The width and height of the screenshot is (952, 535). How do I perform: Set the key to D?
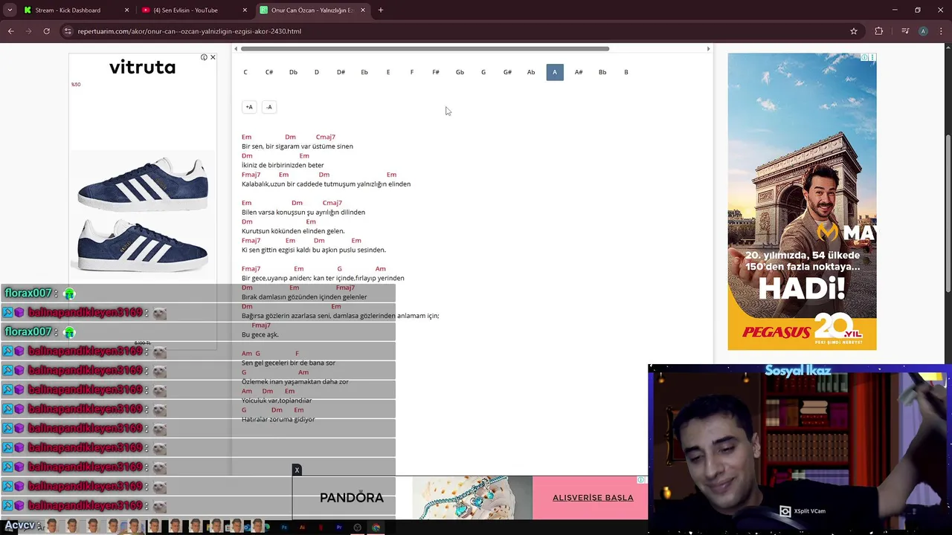(x=317, y=72)
